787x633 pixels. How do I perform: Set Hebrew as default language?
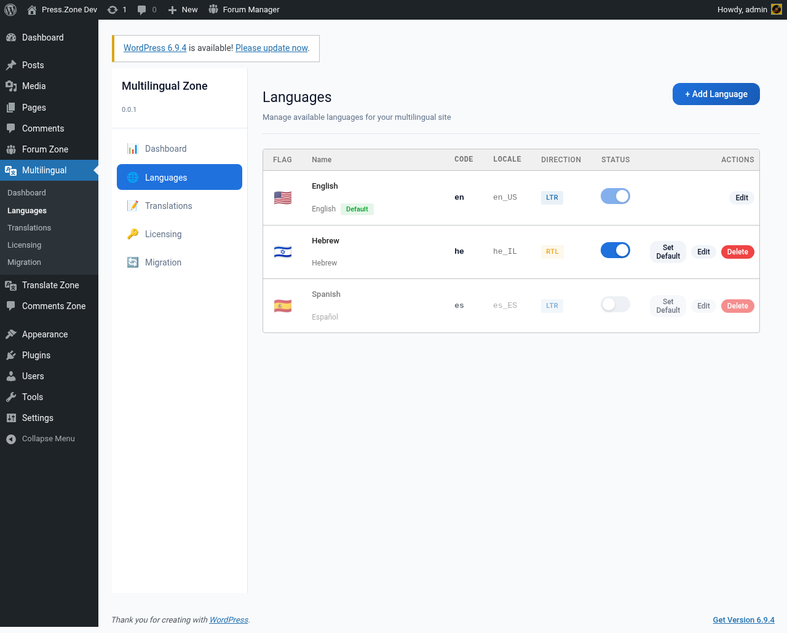tap(668, 252)
